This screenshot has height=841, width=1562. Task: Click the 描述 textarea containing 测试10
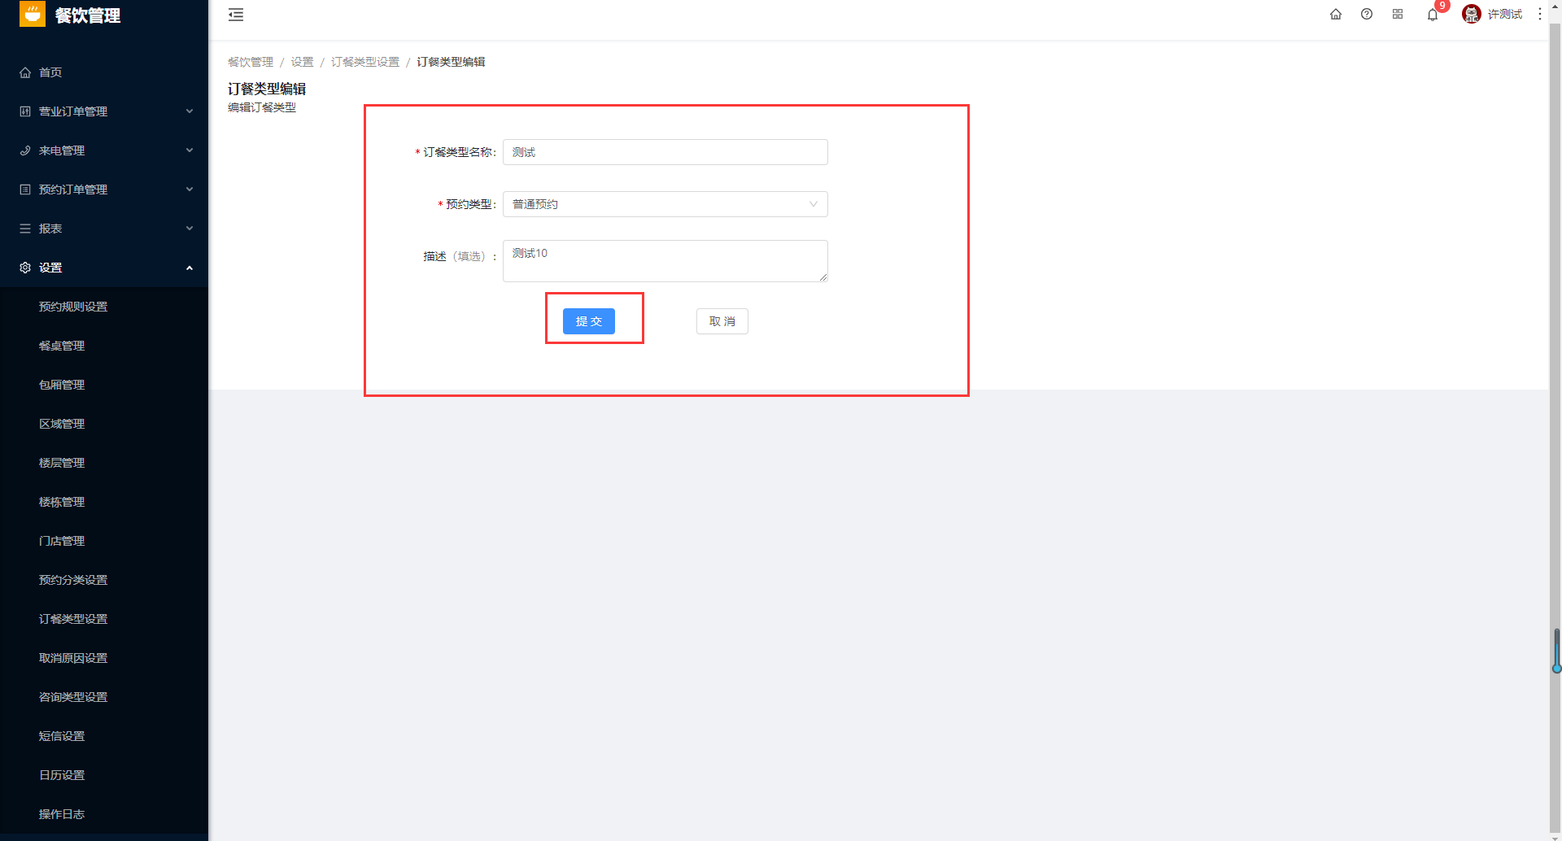[665, 261]
